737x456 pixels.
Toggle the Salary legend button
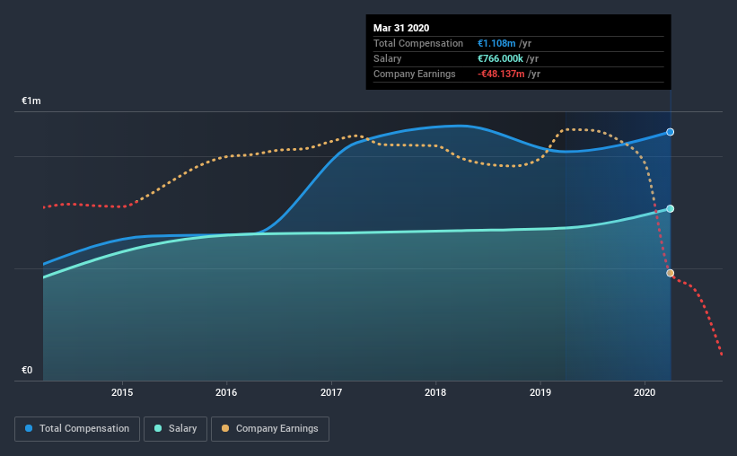coord(175,429)
